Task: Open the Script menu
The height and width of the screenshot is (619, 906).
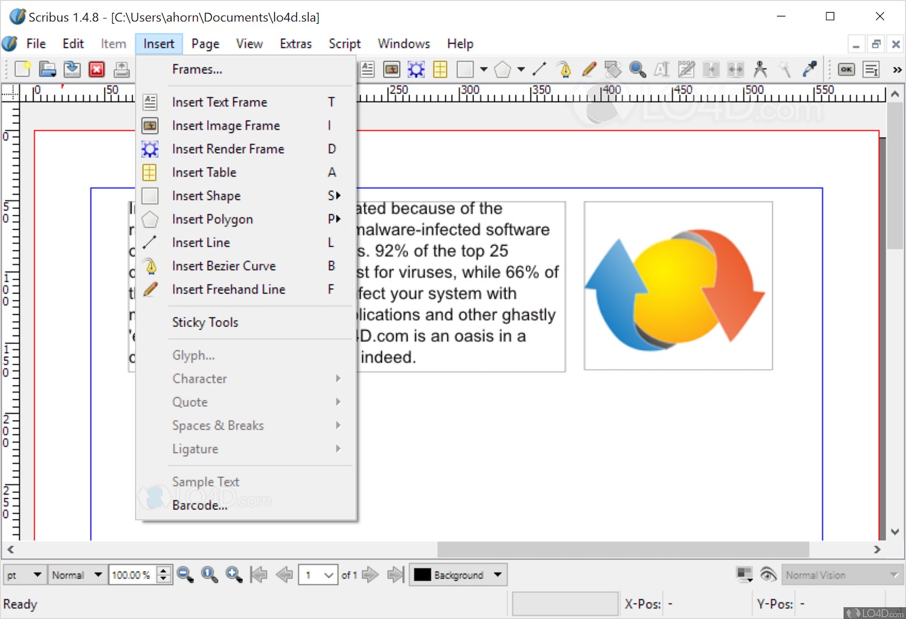Action: click(x=345, y=44)
